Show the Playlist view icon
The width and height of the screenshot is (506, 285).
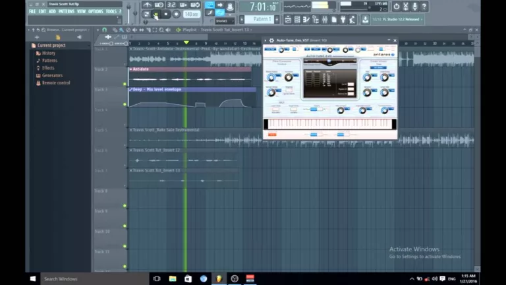click(288, 20)
